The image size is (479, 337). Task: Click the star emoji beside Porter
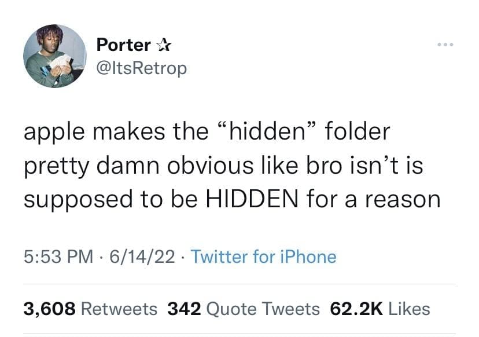point(164,45)
